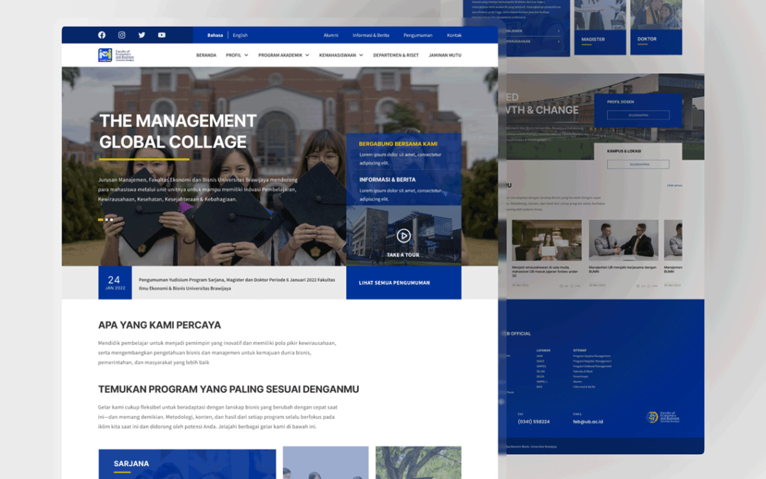The width and height of the screenshot is (766, 479).
Task: Open the Sarjana program card
Action: pyautogui.click(x=187, y=464)
